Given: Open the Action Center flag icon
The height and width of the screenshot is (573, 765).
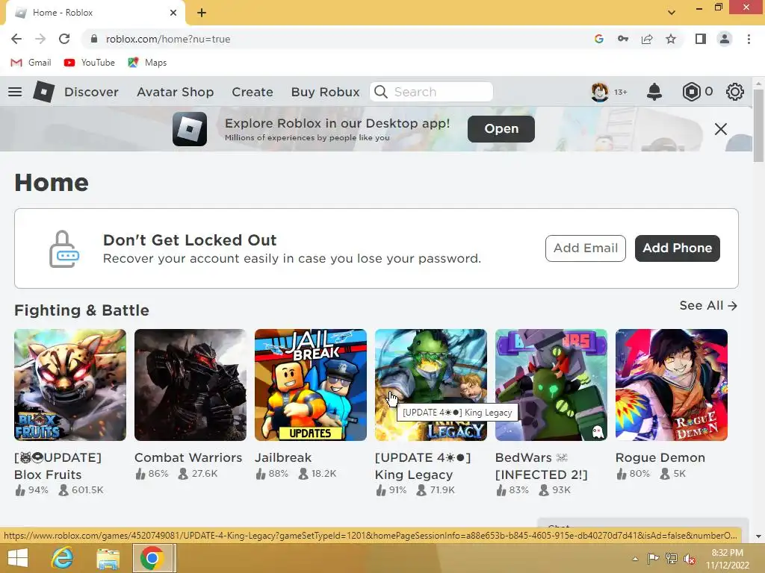Looking at the screenshot, I should point(653,558).
